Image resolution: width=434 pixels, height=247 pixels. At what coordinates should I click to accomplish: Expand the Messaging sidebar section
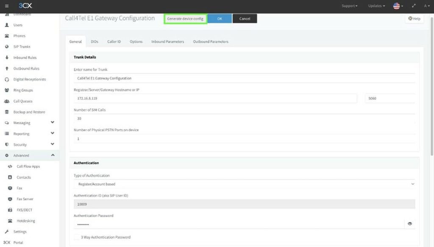click(x=53, y=123)
